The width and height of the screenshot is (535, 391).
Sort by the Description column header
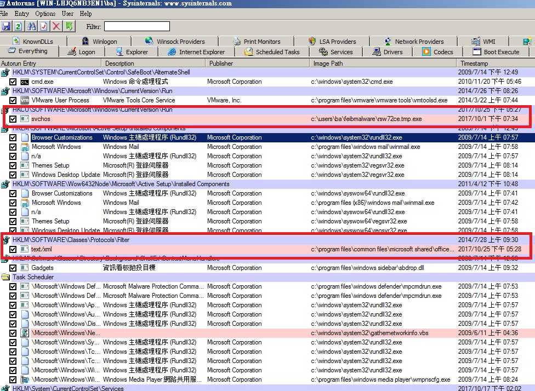coord(153,64)
